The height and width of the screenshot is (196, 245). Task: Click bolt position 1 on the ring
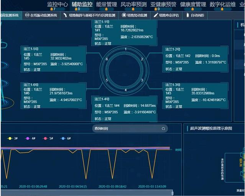tap(126, 49)
